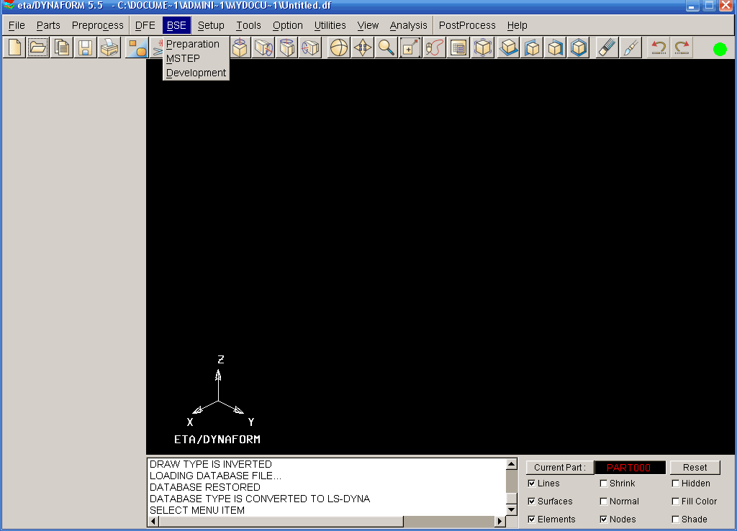
Task: Enable the Fill Color checkbox
Action: click(x=675, y=501)
